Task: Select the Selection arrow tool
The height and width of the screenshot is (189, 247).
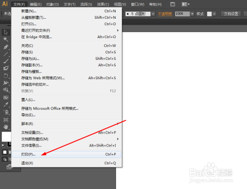Action: 6,32
